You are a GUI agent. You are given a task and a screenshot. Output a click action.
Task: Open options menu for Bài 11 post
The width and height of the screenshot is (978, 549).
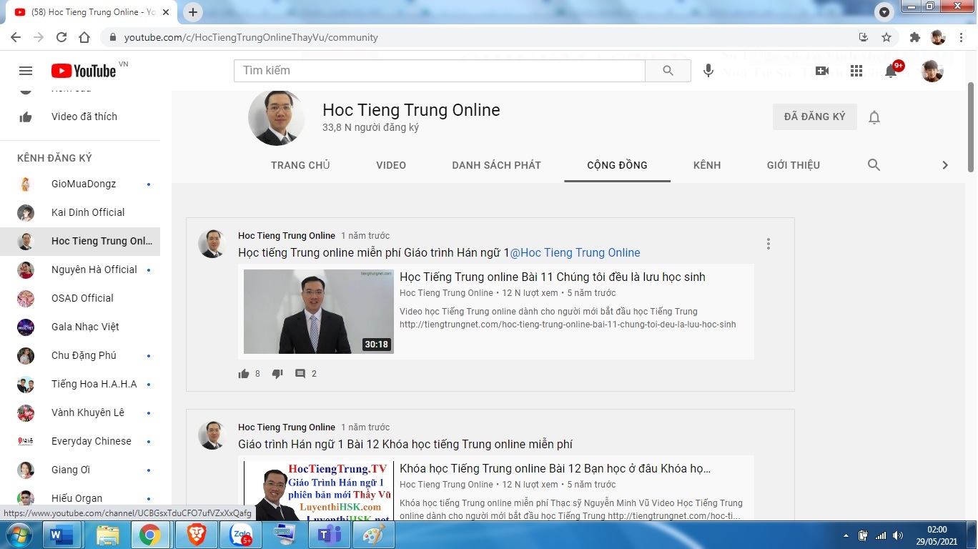tap(769, 244)
